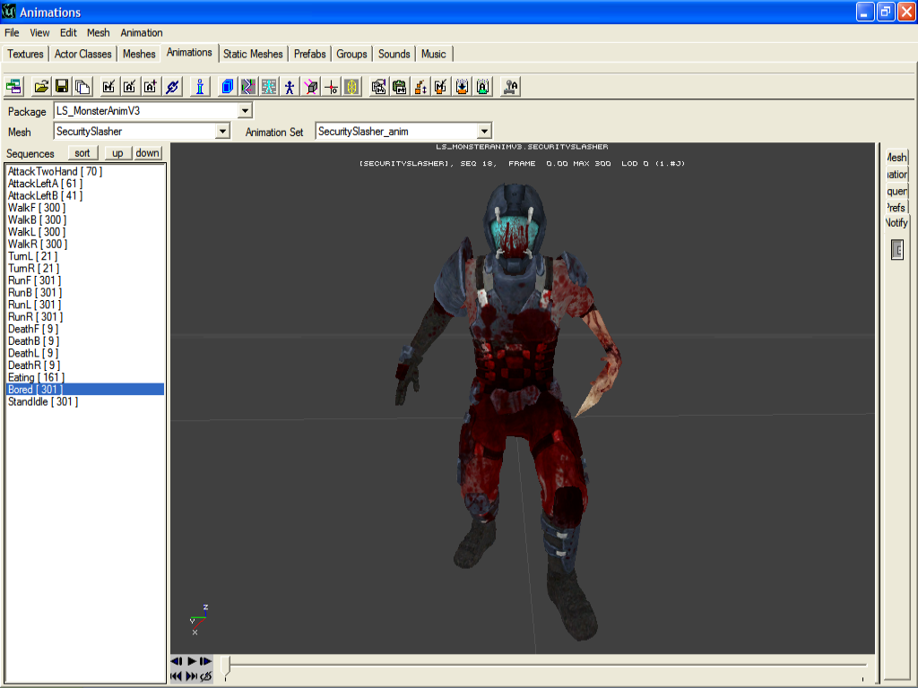
Task: Open the Package dropdown list
Action: (245, 111)
